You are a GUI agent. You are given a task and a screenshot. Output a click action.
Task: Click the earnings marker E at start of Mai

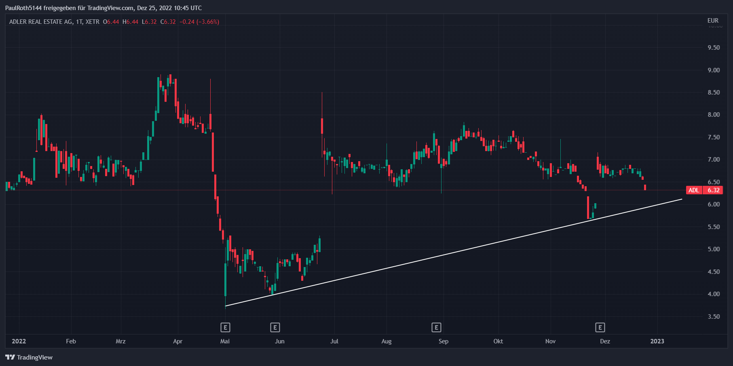(x=226, y=327)
